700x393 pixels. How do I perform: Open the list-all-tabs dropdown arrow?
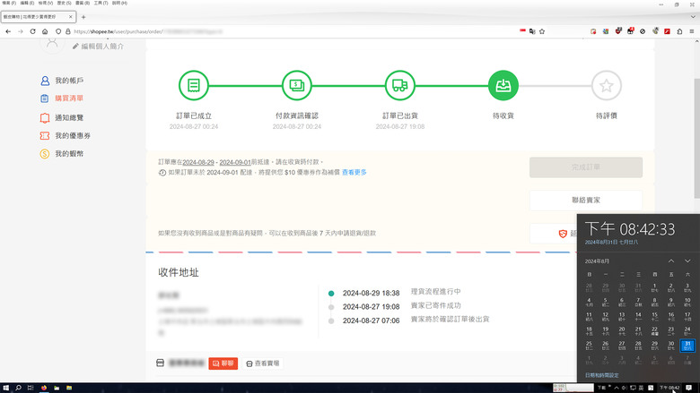(x=693, y=17)
